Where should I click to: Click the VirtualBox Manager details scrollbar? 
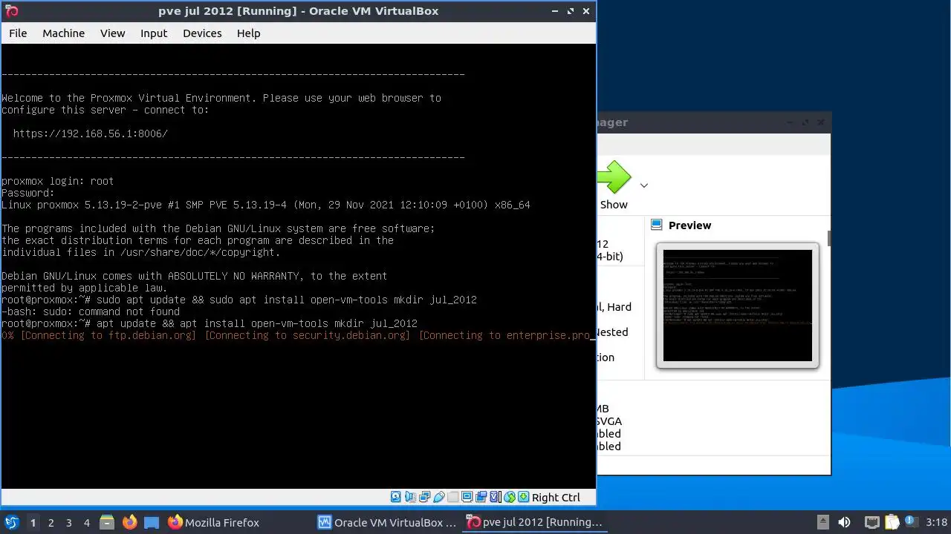click(x=828, y=237)
